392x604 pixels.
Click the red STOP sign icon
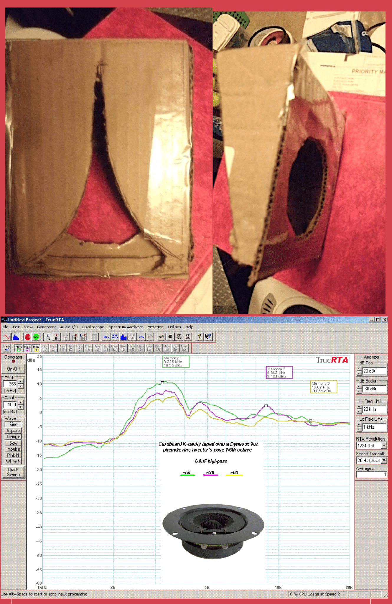[x=27, y=337]
